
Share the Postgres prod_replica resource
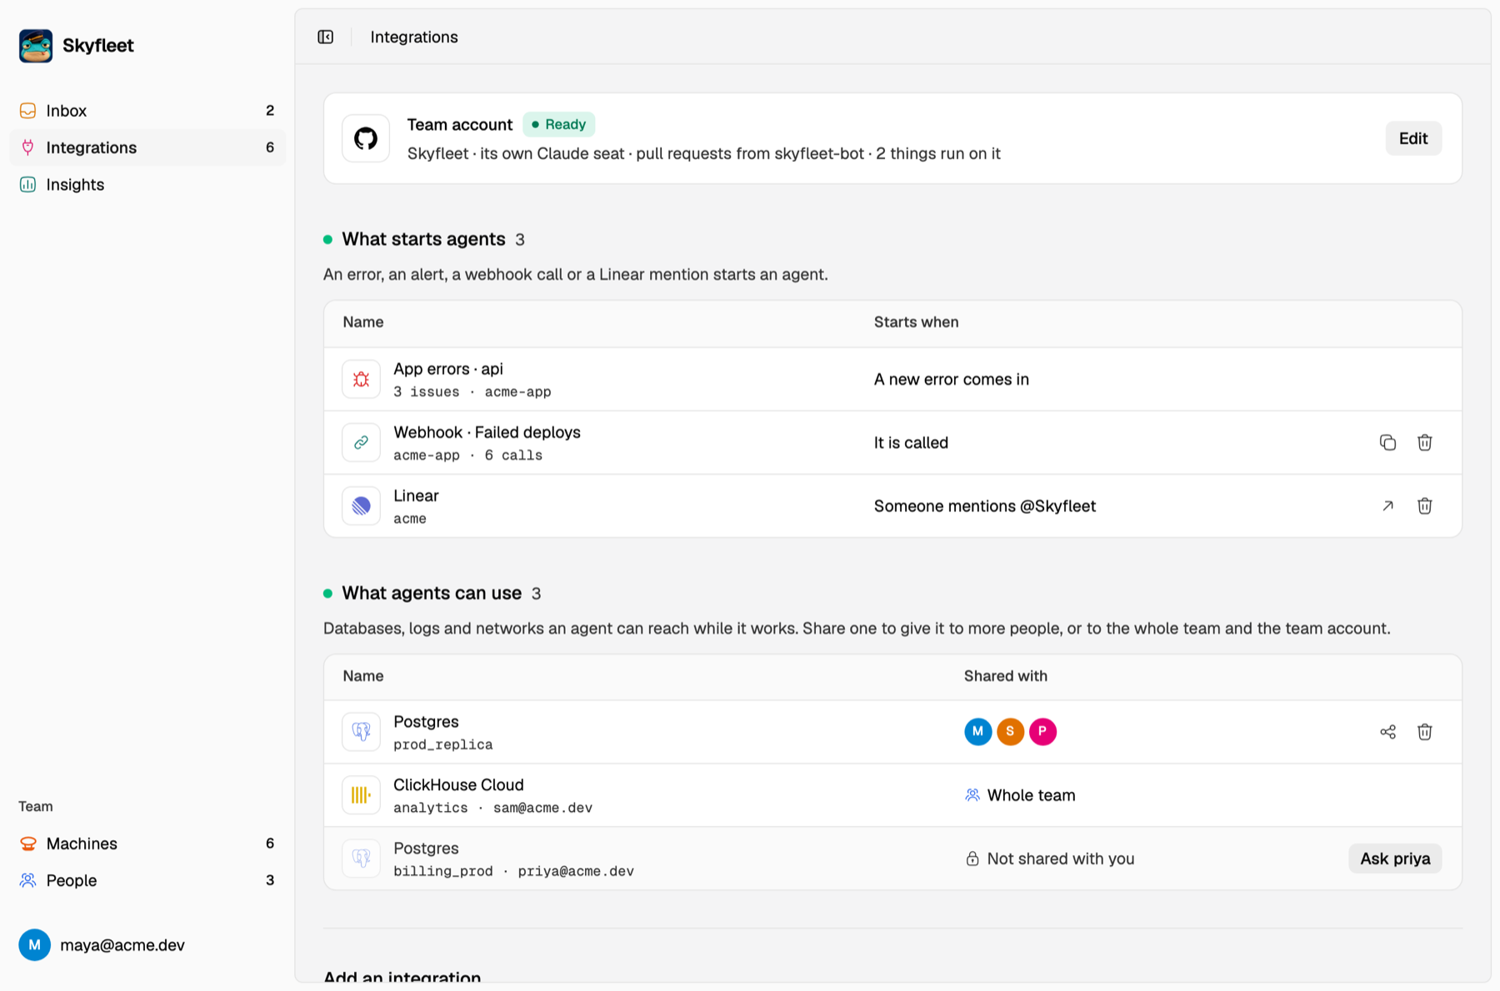[x=1387, y=731]
